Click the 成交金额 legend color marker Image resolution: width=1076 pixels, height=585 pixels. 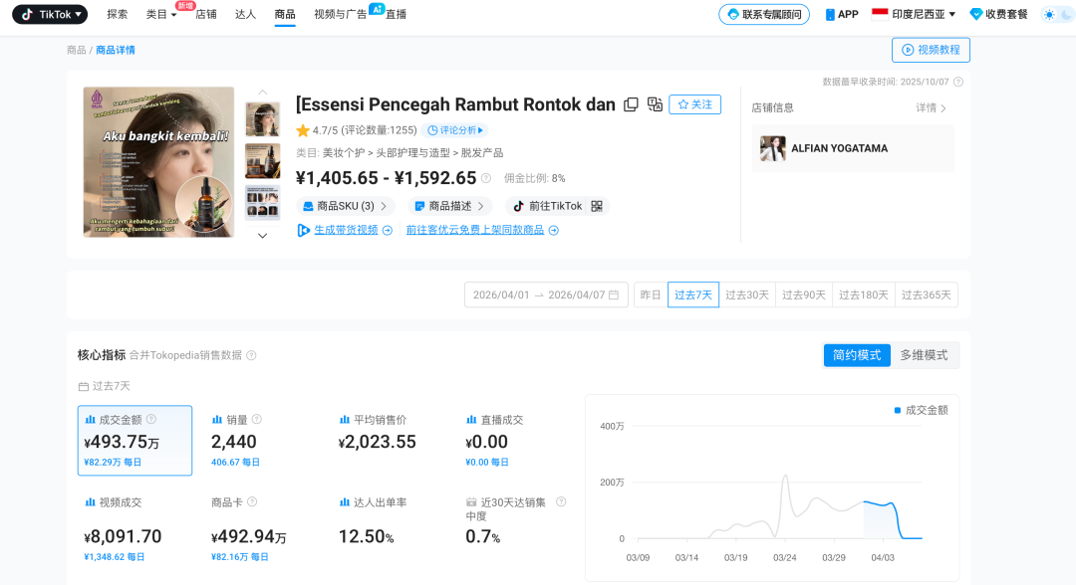pos(897,410)
